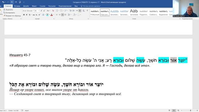
Task: Open text effects icon in font group
Action: click(43, 15)
